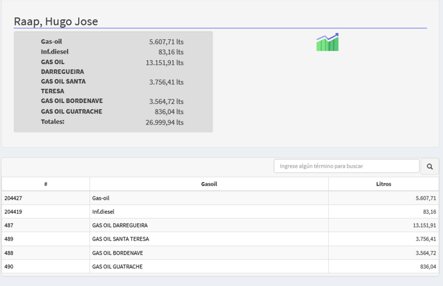The width and height of the screenshot is (443, 286).
Task: Click ID cell 490 in table
Action: [9, 267]
